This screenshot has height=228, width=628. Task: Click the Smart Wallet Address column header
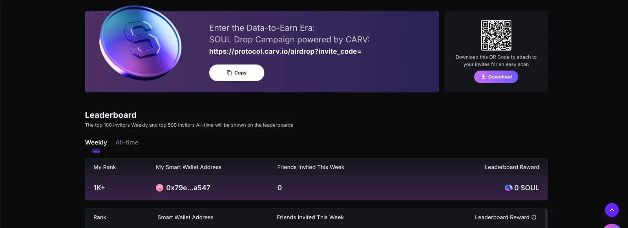185,217
